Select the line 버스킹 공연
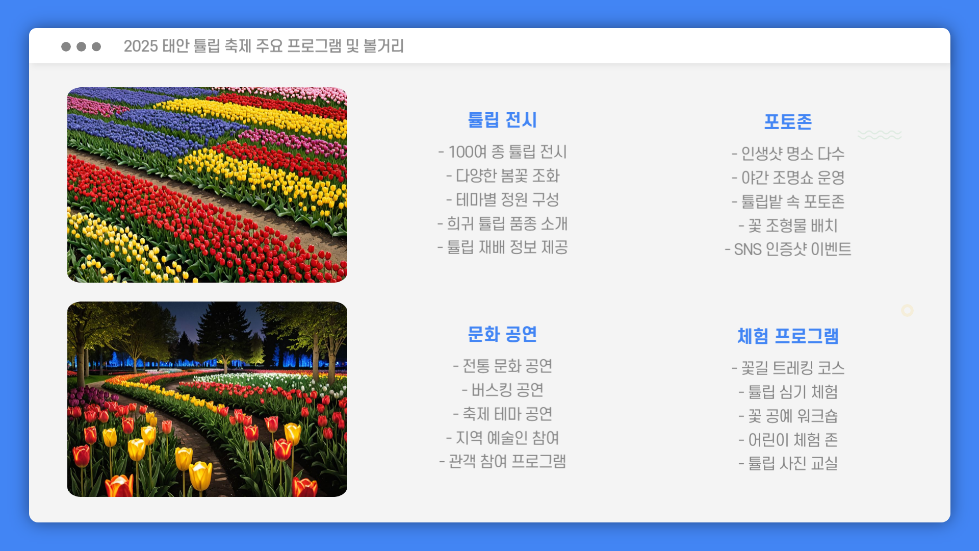 502,390
